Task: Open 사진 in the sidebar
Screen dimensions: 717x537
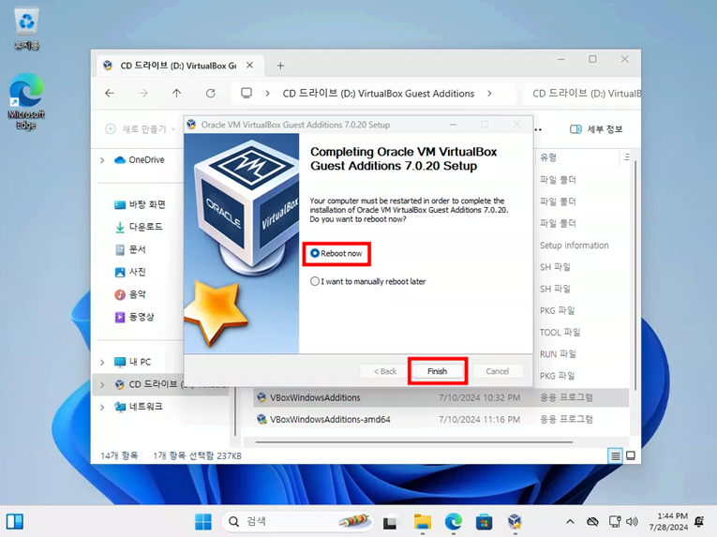Action: [130, 272]
